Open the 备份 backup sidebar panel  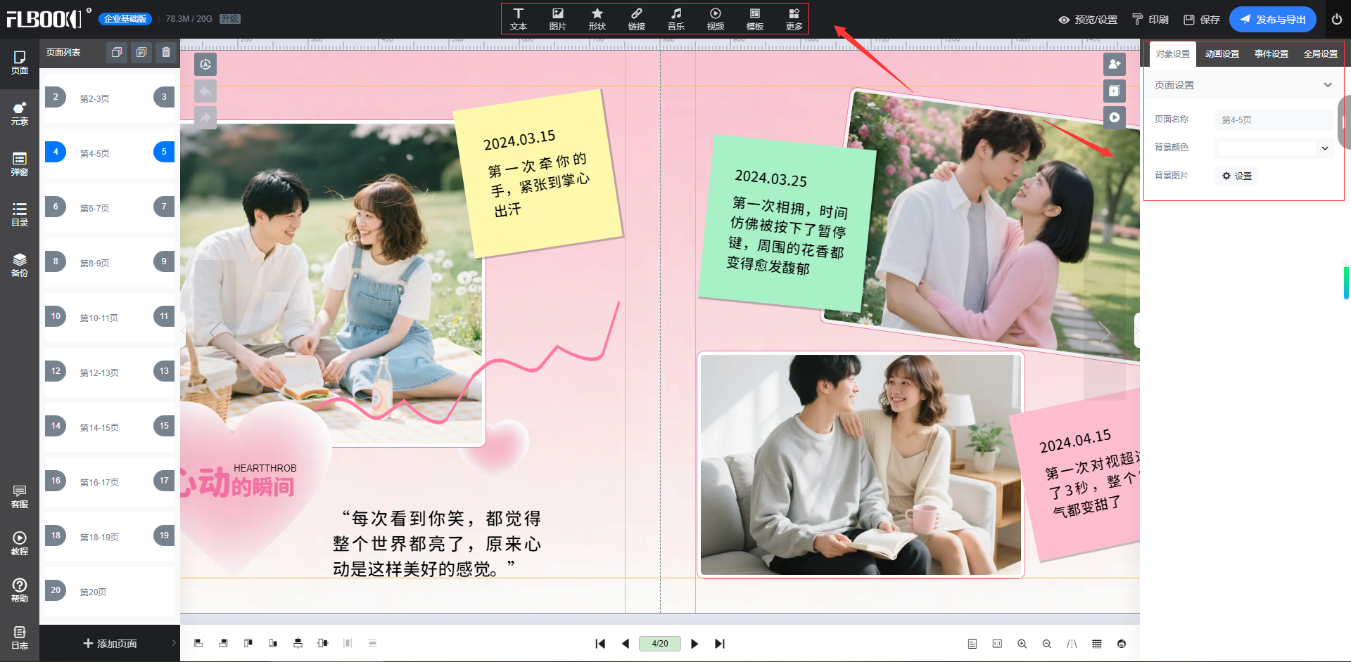(x=20, y=265)
